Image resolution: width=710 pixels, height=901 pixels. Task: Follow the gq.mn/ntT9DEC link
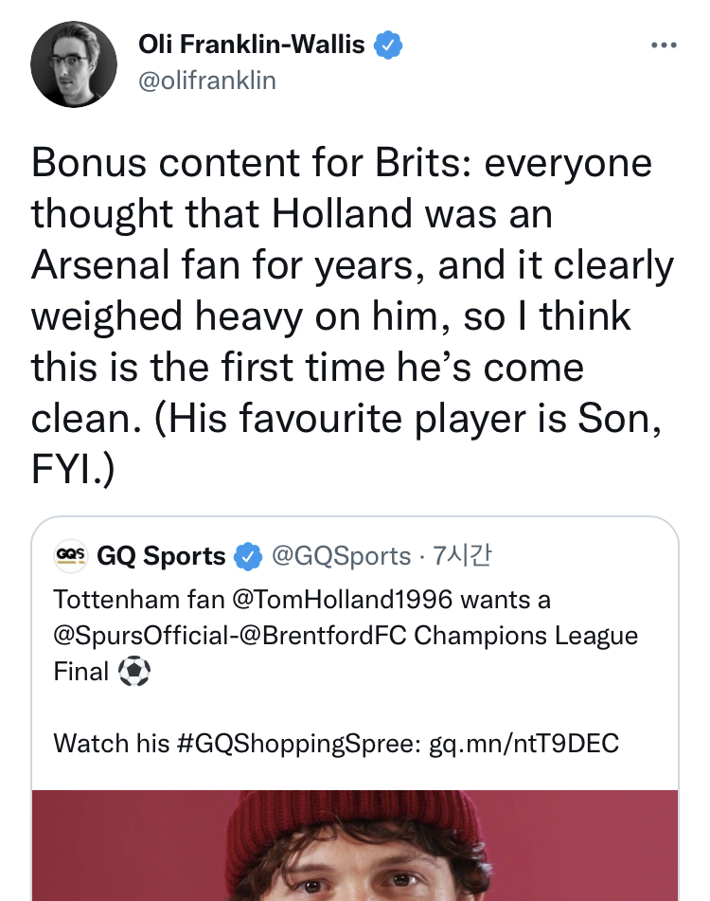click(524, 742)
